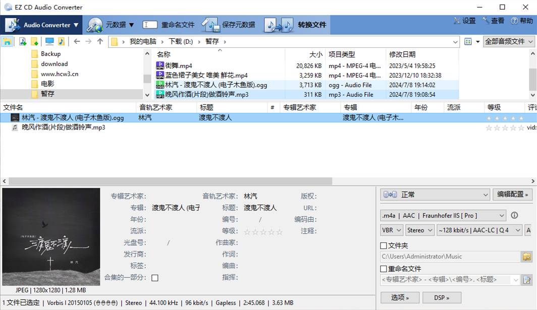
Task: Open the 全部音频文件 file filter dropdown
Action: [509, 41]
